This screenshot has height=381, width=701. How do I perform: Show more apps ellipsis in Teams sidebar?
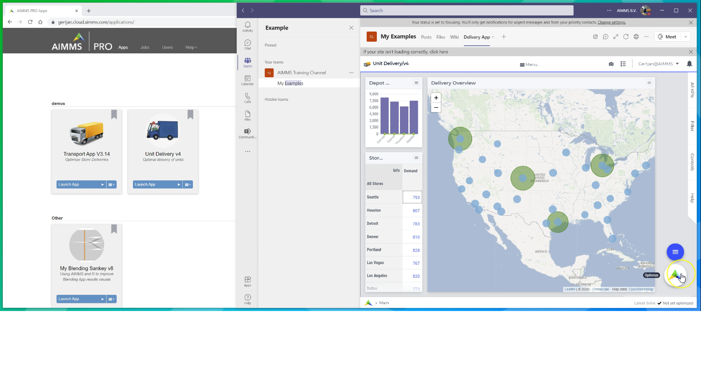[x=248, y=151]
